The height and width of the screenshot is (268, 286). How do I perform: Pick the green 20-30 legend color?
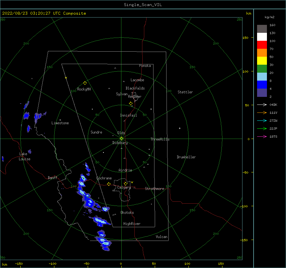(262, 69)
